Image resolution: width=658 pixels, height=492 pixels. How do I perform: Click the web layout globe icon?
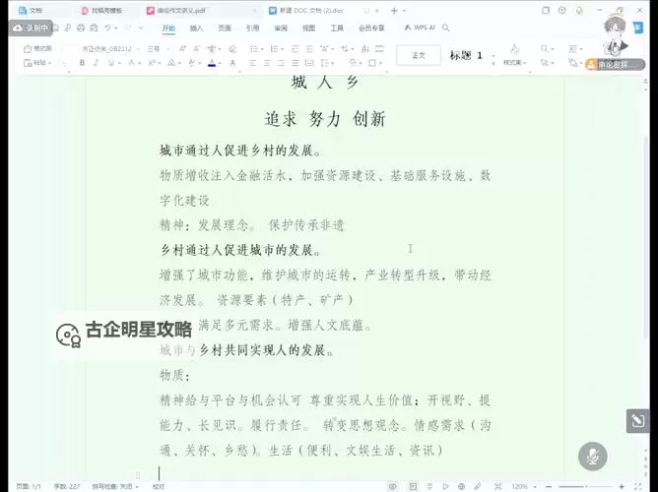pos(462,486)
